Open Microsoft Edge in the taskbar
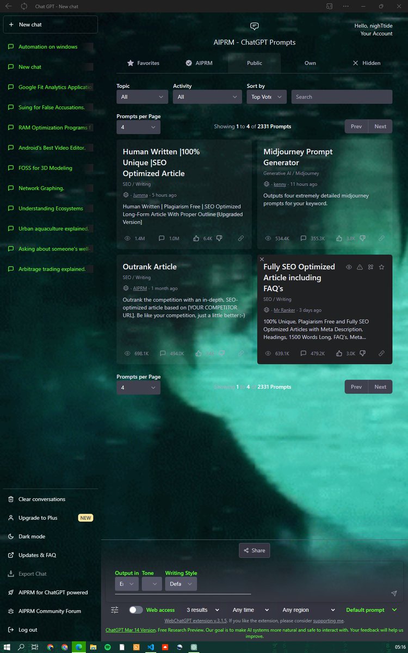This screenshot has height=653, width=408. click(x=79, y=647)
